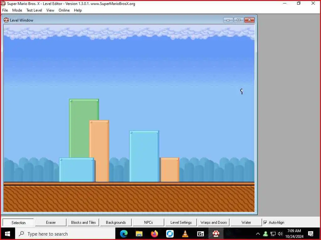Show hidden system tray icons
This screenshot has height=240, width=321.
pos(258,234)
